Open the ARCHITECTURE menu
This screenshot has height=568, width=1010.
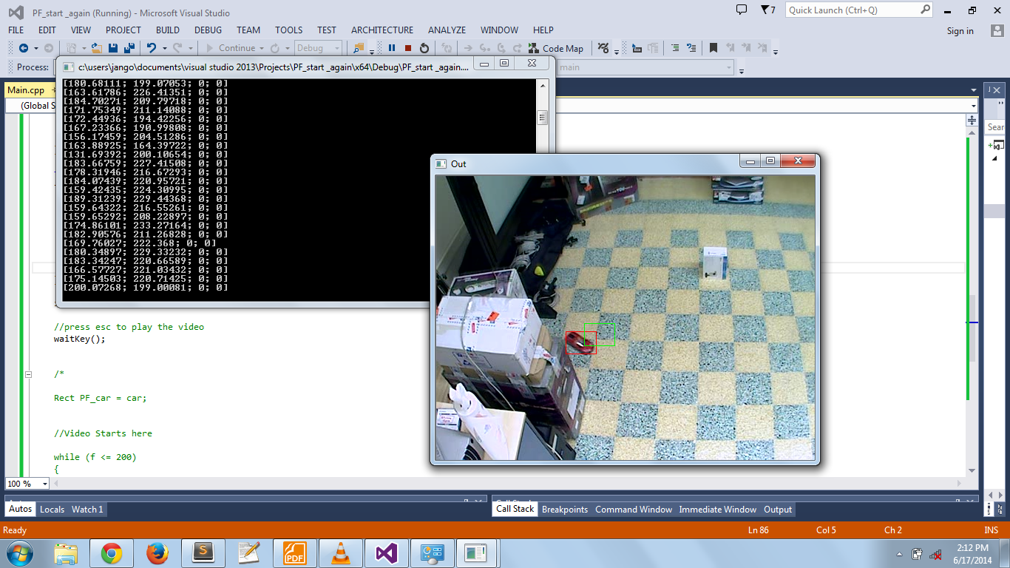point(382,30)
